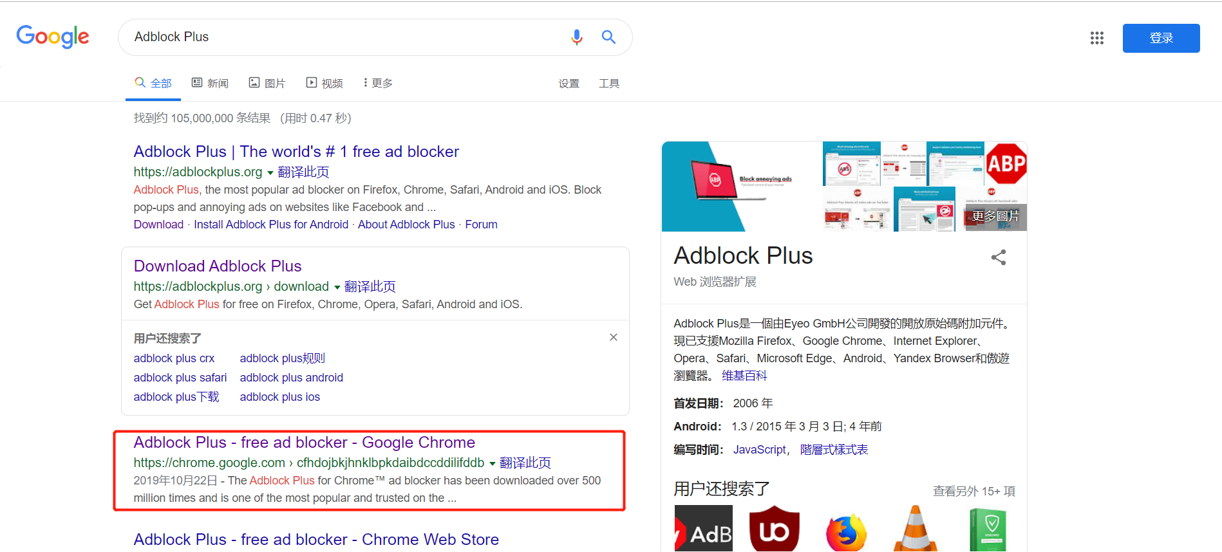Click into the Adblock Plus search field
Screen dimensions: 1222x552
[348, 37]
